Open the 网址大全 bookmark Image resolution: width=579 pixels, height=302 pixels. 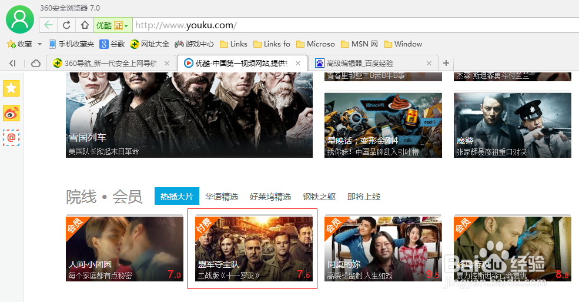click(x=149, y=44)
